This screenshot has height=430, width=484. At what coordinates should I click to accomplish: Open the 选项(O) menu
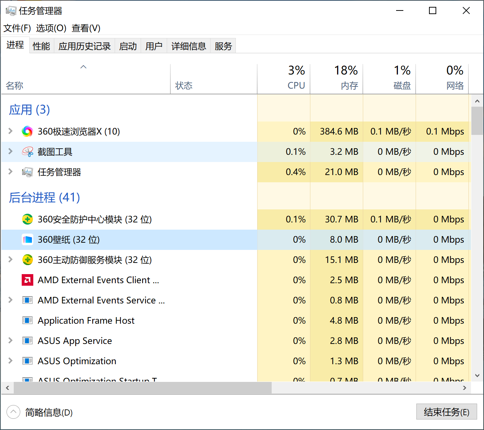point(51,28)
